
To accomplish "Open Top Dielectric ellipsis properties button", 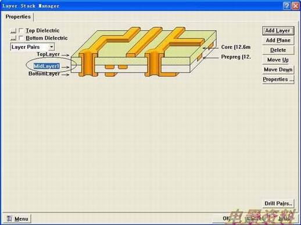I will tap(13, 31).
